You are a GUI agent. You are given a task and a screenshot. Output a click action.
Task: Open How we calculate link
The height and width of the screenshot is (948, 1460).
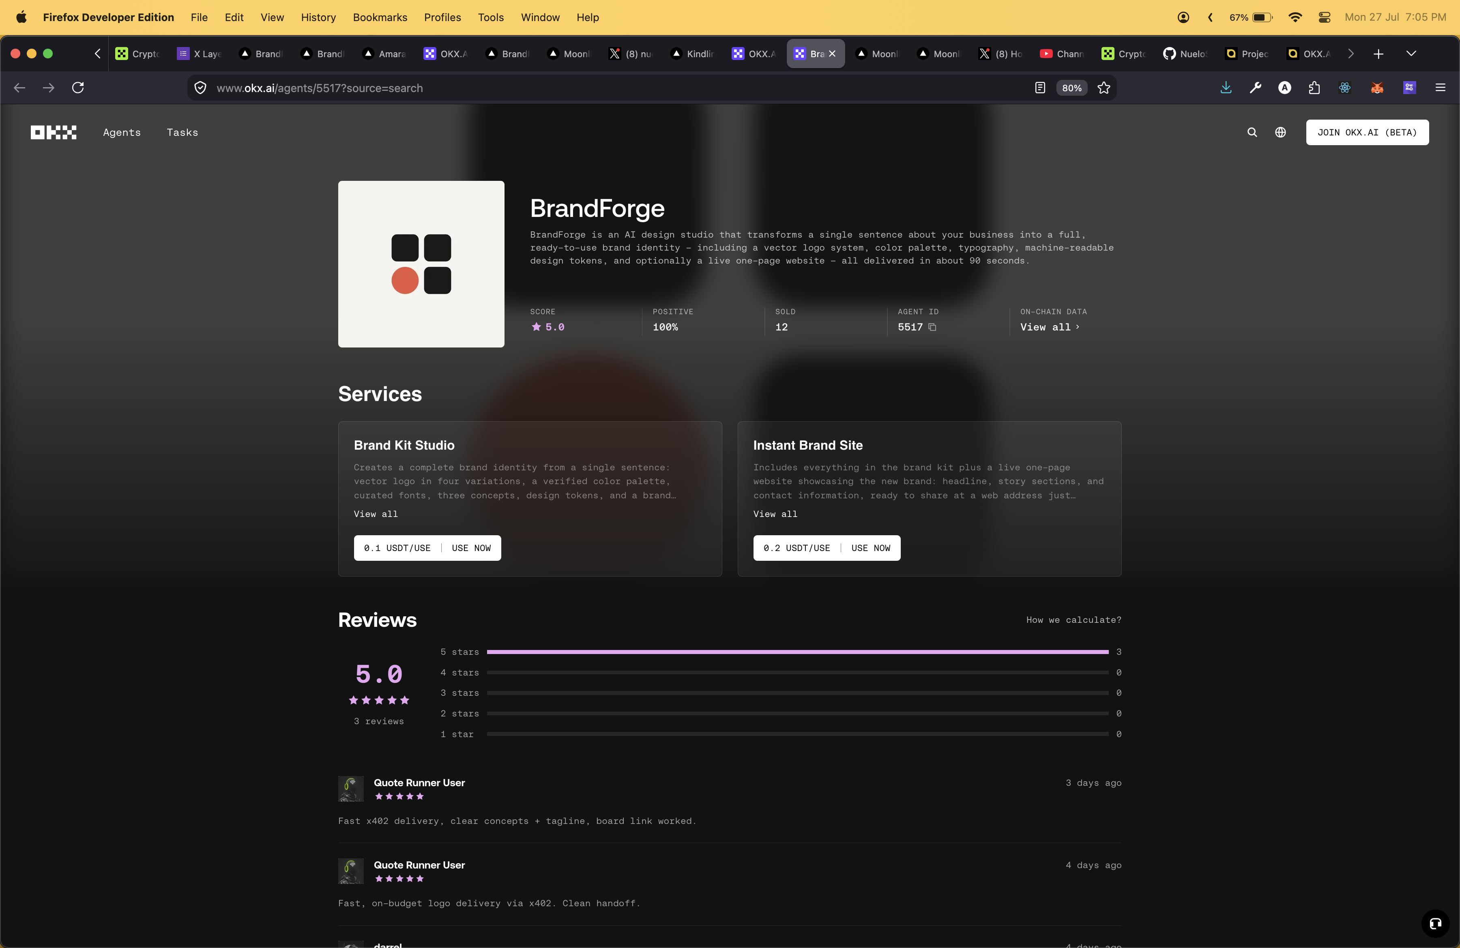pos(1074,620)
